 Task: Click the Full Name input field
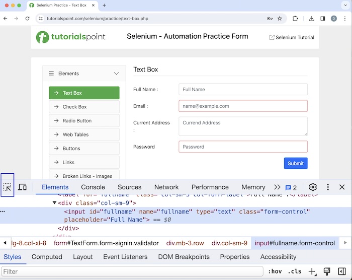click(x=243, y=89)
